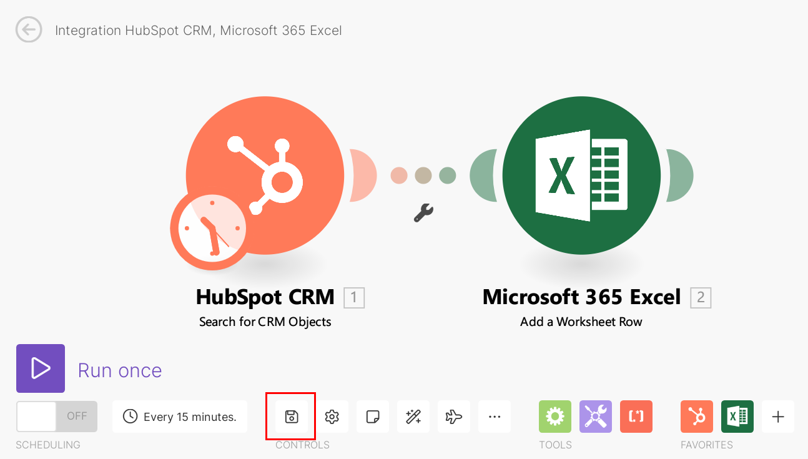
Task: Open the notes icon
Action: pyautogui.click(x=373, y=417)
